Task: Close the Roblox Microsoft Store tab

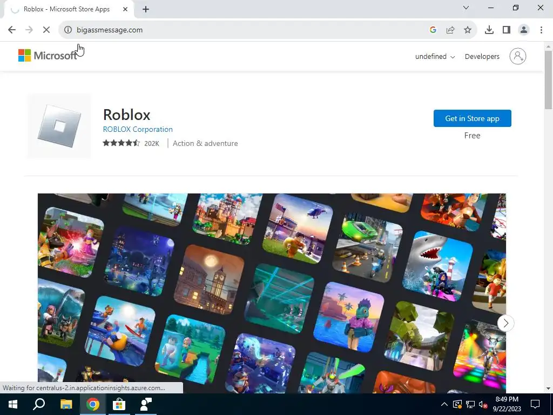Action: tap(125, 10)
